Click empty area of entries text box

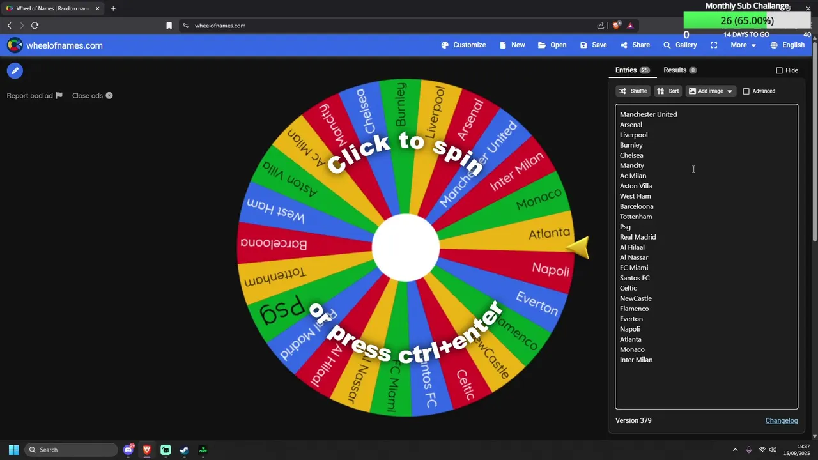tap(706, 387)
